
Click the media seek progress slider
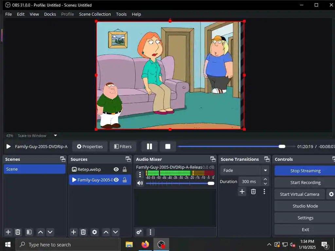click(x=236, y=146)
